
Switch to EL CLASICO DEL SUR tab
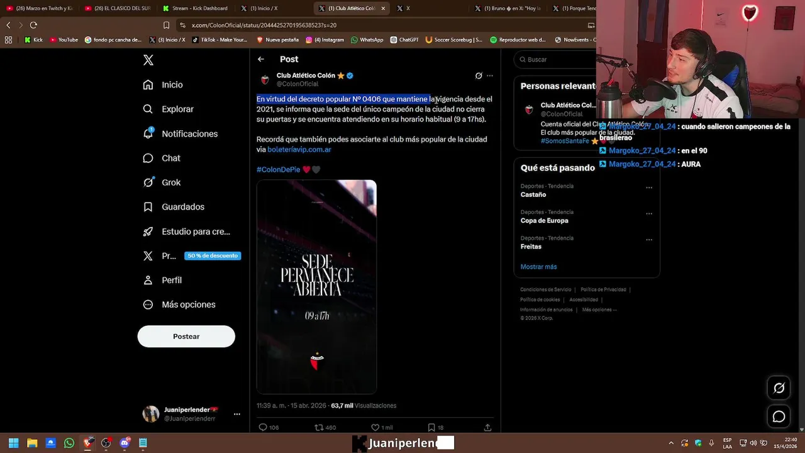click(118, 8)
